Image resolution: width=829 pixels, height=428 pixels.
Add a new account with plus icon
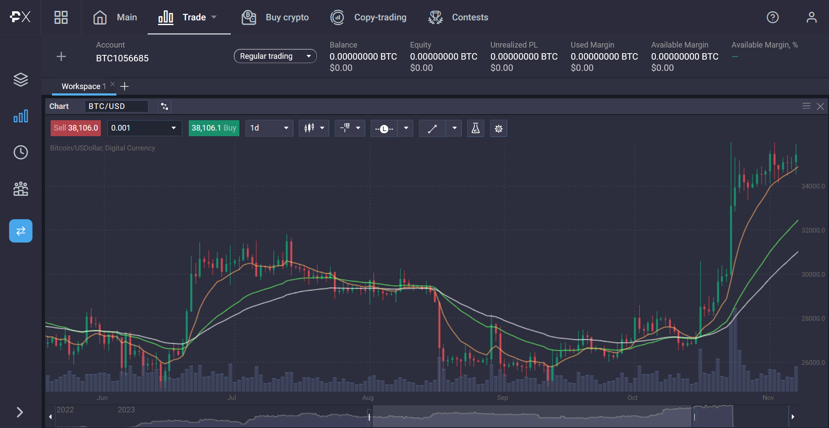pos(61,57)
